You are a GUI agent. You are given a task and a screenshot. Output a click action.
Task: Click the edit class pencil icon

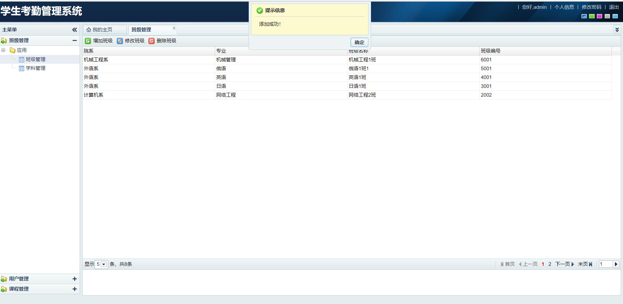coord(120,41)
